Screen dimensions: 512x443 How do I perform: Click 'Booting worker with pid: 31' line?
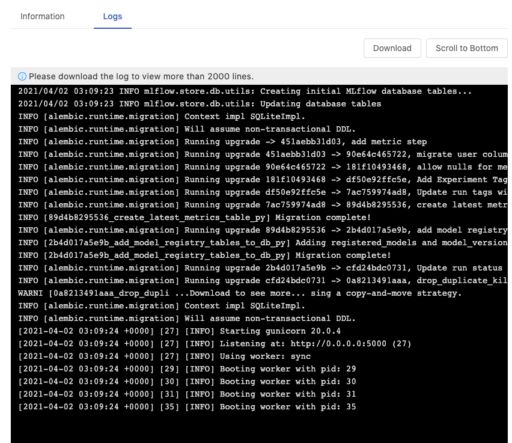(187, 394)
